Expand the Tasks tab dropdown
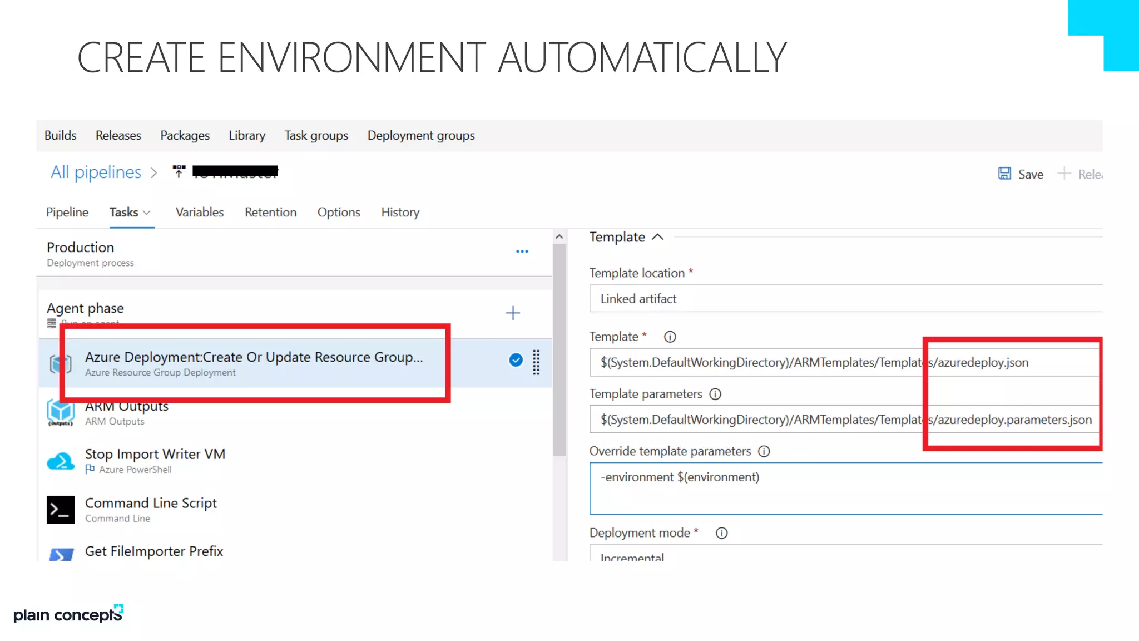Image resolution: width=1139 pixels, height=641 pixels. pos(147,213)
